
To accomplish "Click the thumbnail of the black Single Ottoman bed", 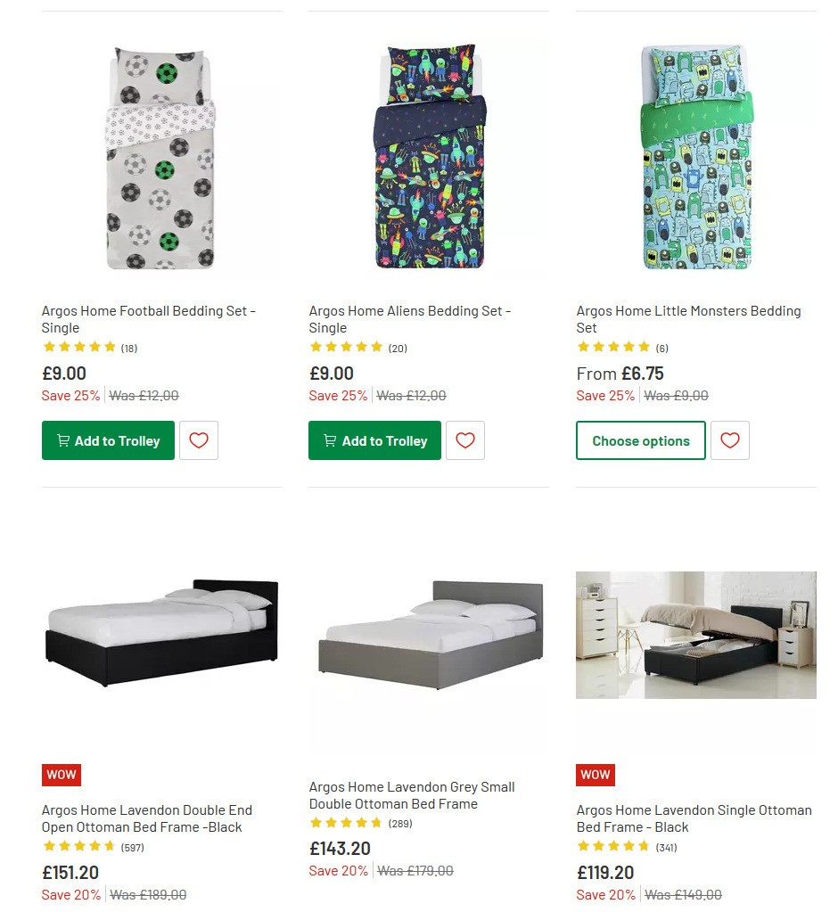I will click(695, 635).
